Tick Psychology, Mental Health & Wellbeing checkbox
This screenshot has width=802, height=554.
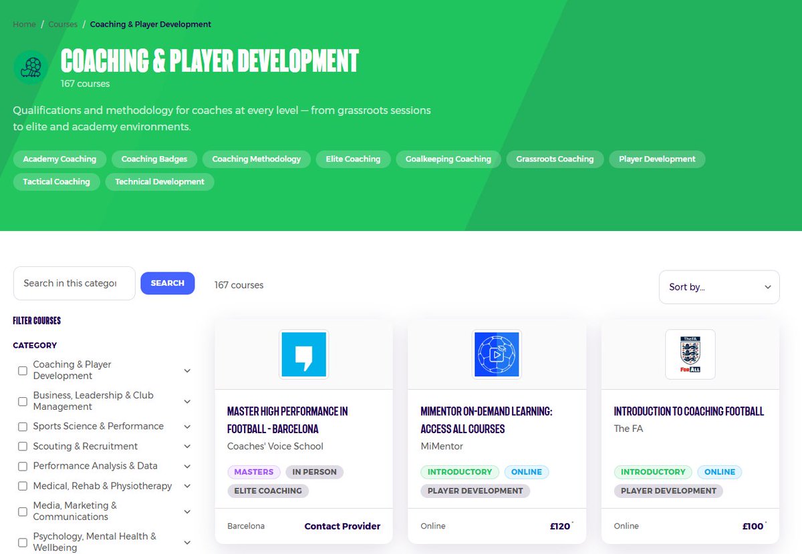(23, 542)
